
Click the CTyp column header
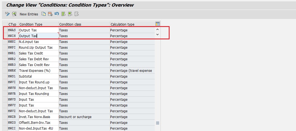coord(13,24)
